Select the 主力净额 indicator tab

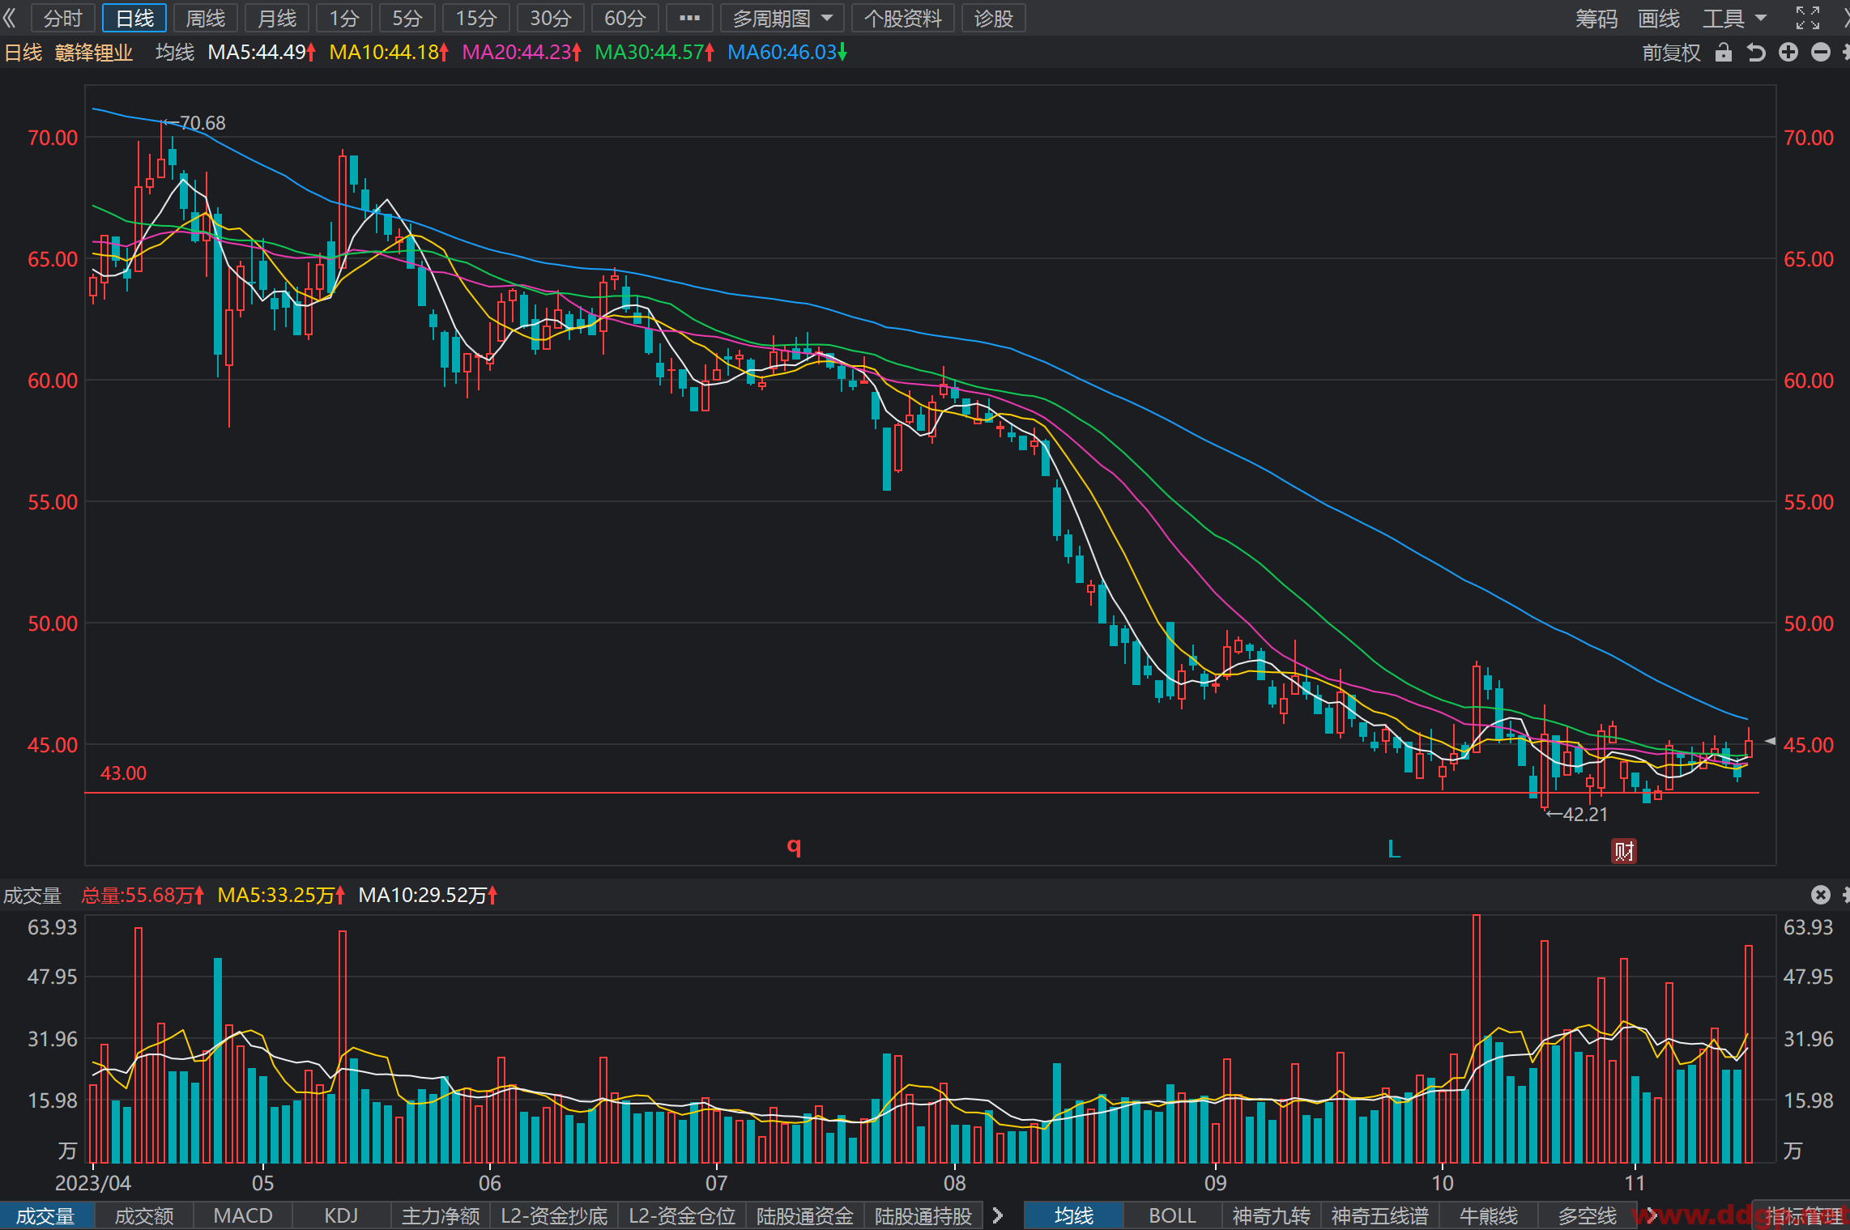441,1216
